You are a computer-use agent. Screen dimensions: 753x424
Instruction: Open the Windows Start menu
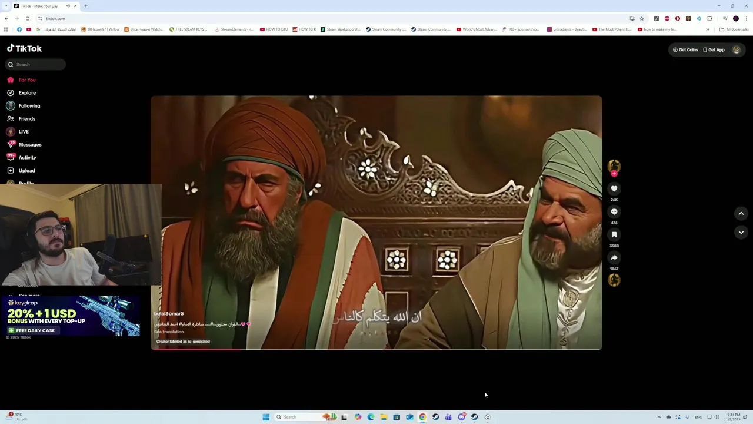click(x=266, y=417)
